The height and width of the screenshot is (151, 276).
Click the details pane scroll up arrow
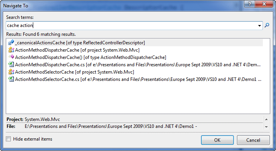click(x=266, y=119)
